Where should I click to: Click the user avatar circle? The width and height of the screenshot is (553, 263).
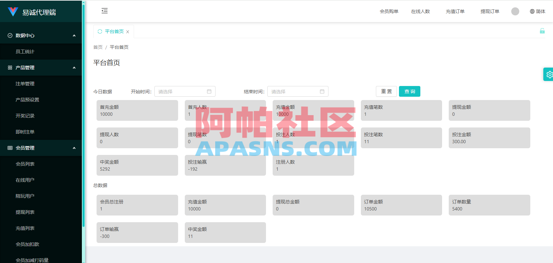click(x=515, y=11)
